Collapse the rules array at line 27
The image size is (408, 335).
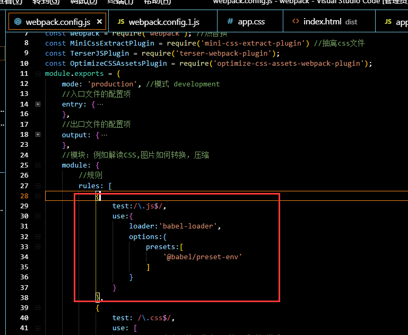[38, 186]
